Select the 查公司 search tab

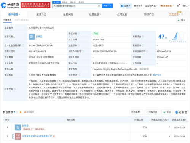[x=56, y=2]
